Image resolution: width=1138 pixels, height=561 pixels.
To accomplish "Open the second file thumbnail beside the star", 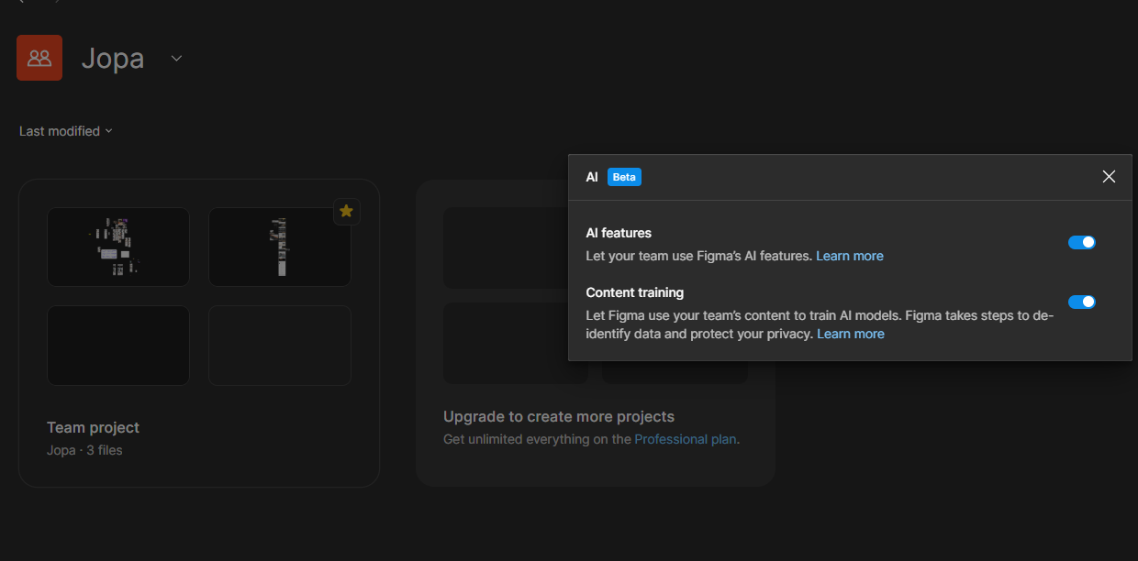I will tap(280, 247).
